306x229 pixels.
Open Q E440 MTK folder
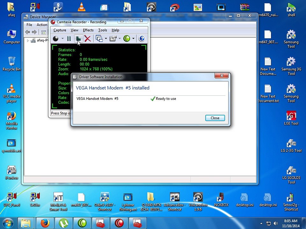[x=151, y=202]
